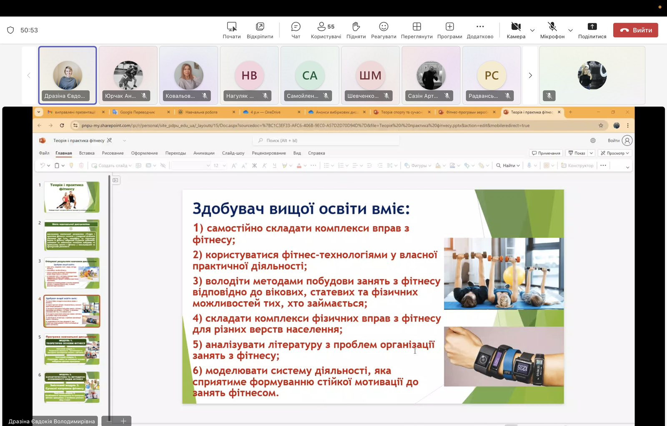The width and height of the screenshot is (667, 426).
Task: Open the Програми apps panel
Action: tap(449, 30)
